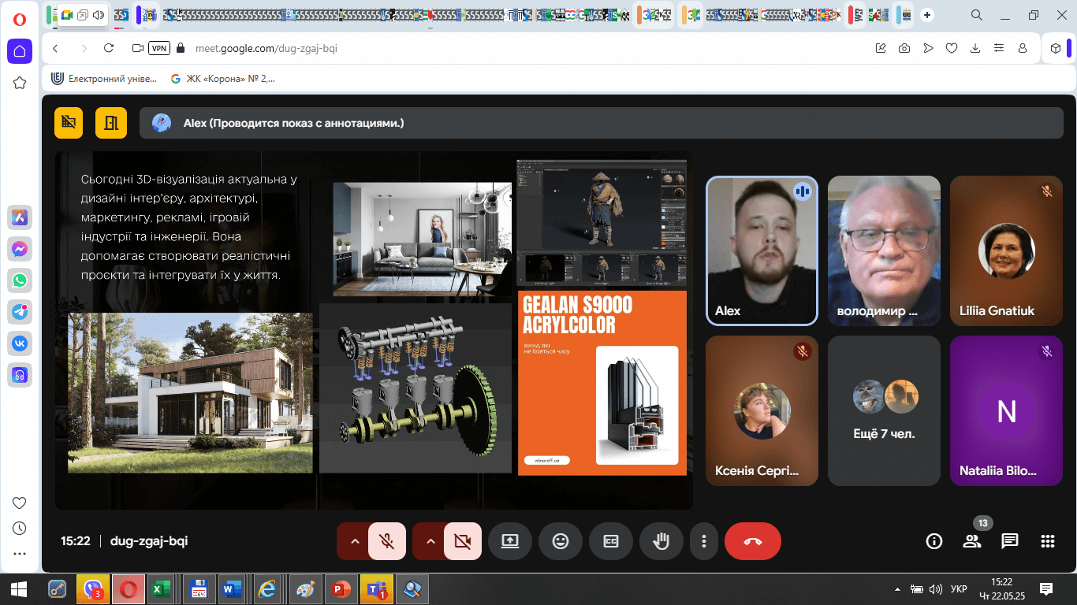This screenshot has width=1077, height=605.
Task: Select Liliia Gnatiuk participant tile
Action: click(1006, 251)
